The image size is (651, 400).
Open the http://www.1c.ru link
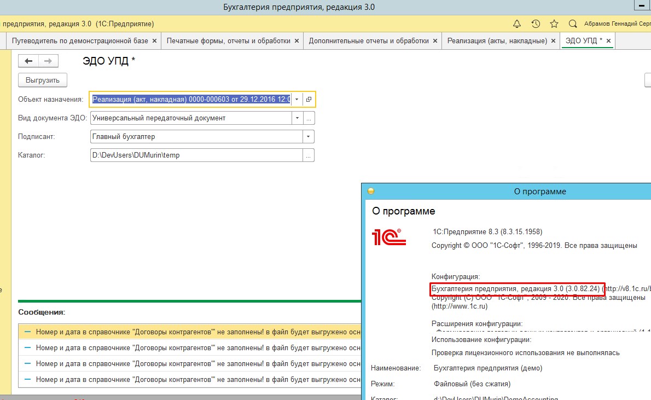459,306
